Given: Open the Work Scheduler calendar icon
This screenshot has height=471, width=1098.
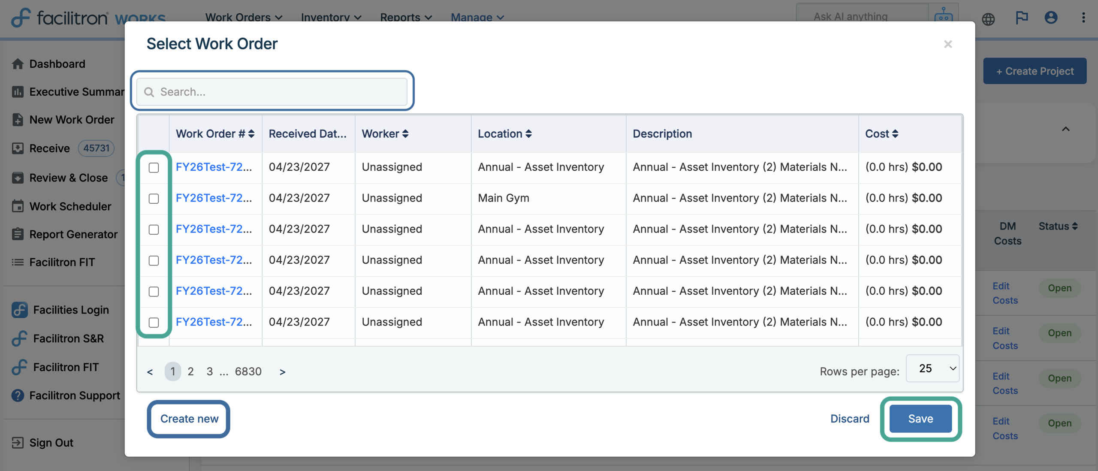Looking at the screenshot, I should (18, 206).
